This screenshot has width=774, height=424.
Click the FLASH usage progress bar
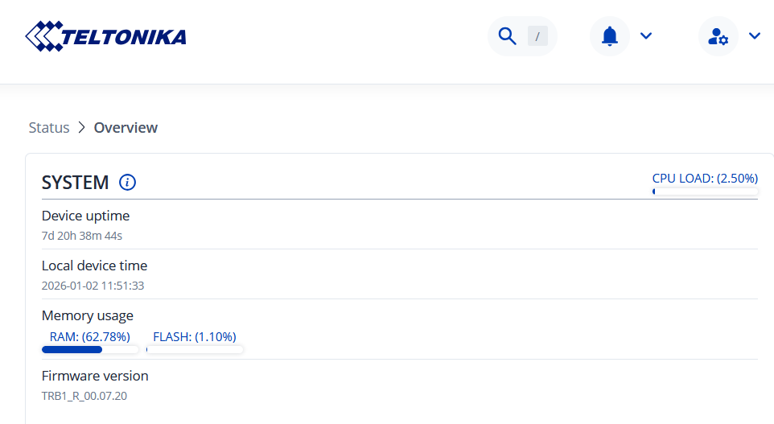click(195, 350)
